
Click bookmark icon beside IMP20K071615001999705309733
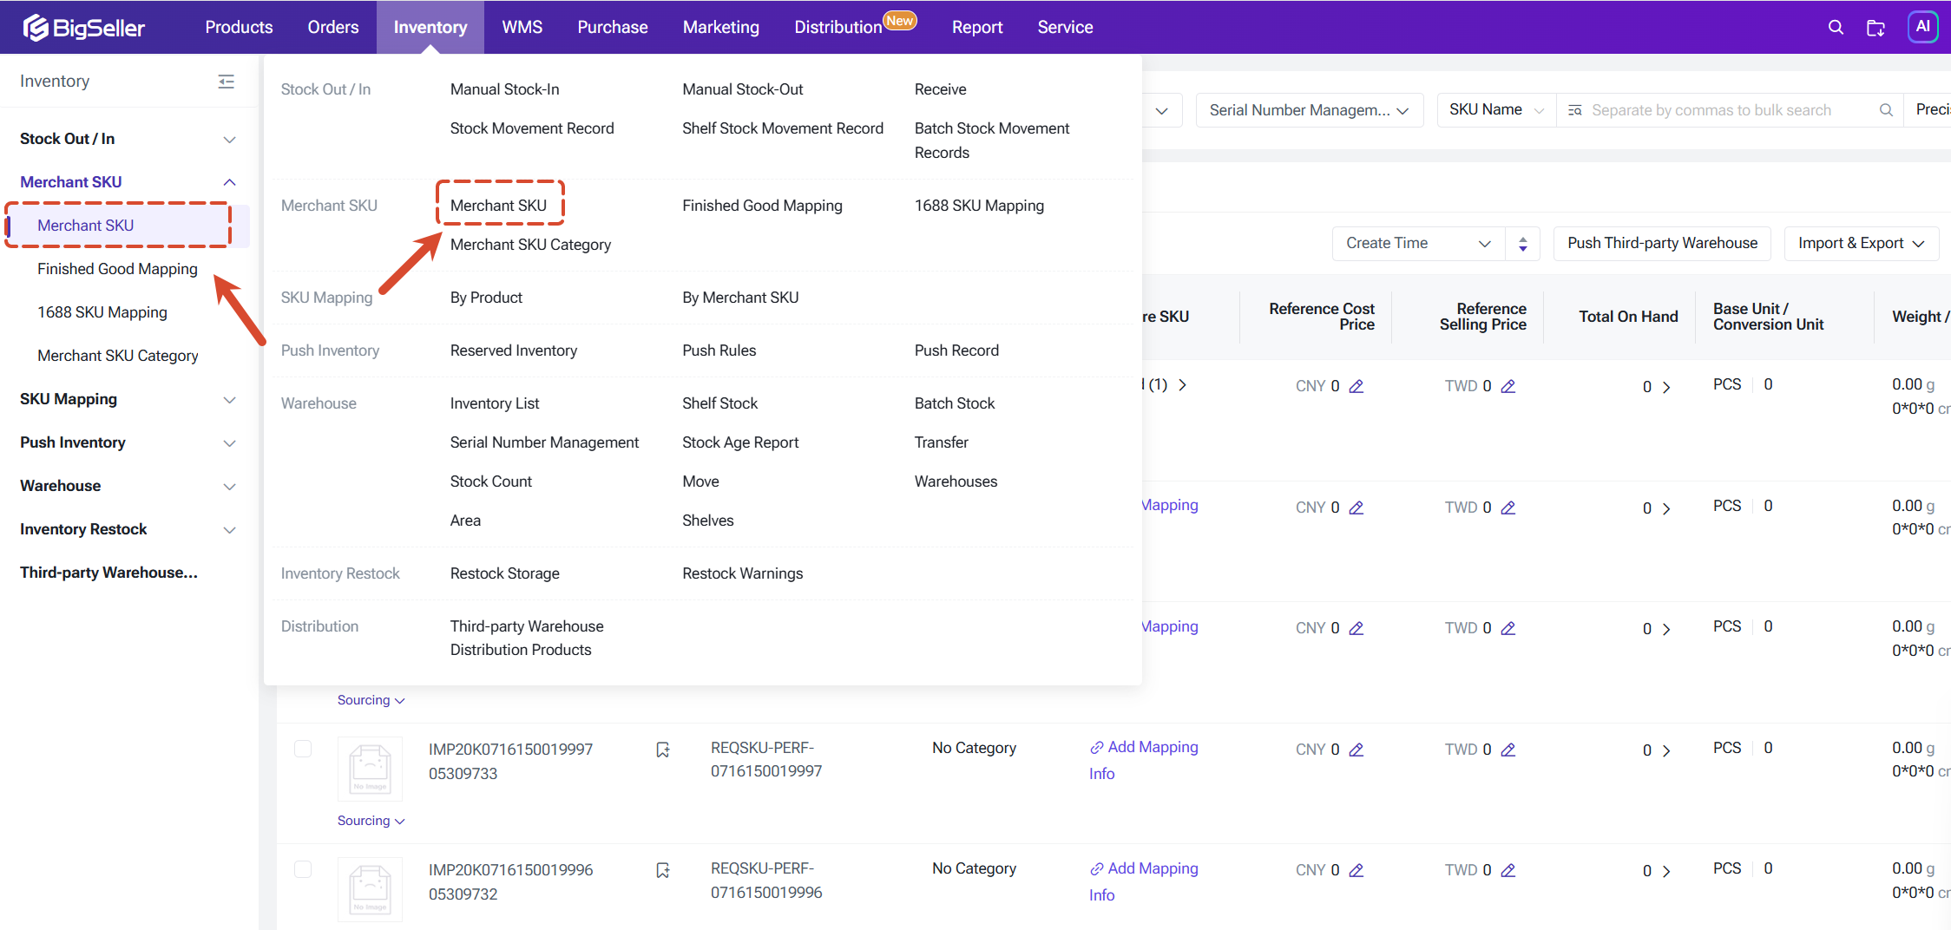tap(663, 750)
